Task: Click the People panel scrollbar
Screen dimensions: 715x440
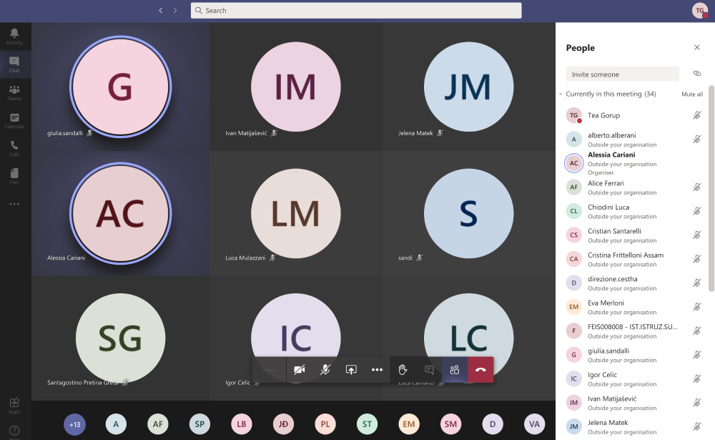Action: coord(711,186)
